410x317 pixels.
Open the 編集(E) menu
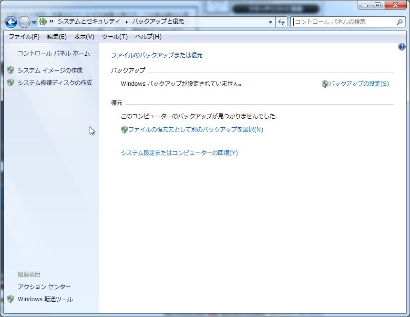coord(57,37)
